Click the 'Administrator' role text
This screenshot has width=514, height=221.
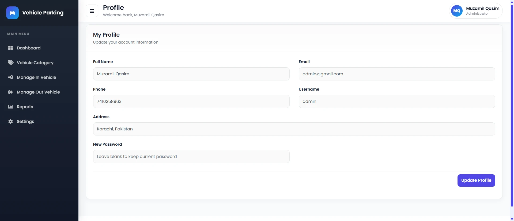tap(477, 14)
